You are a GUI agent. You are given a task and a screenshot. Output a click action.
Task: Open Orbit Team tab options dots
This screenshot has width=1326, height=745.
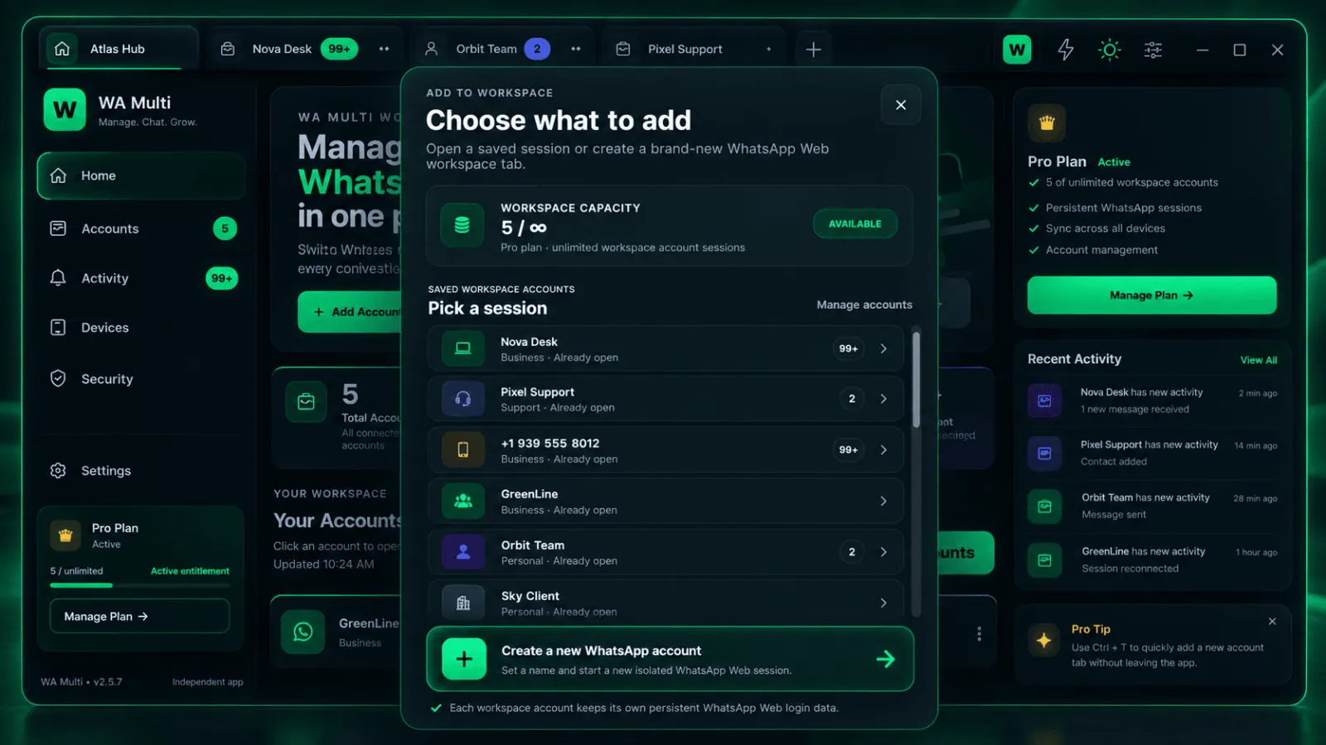(x=576, y=49)
